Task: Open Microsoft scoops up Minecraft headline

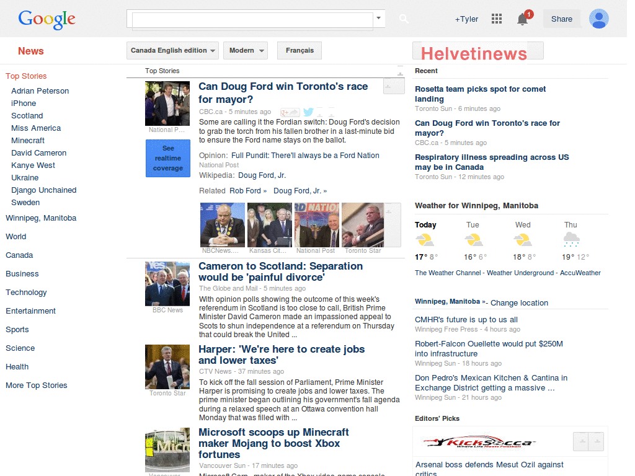Action: click(x=273, y=443)
